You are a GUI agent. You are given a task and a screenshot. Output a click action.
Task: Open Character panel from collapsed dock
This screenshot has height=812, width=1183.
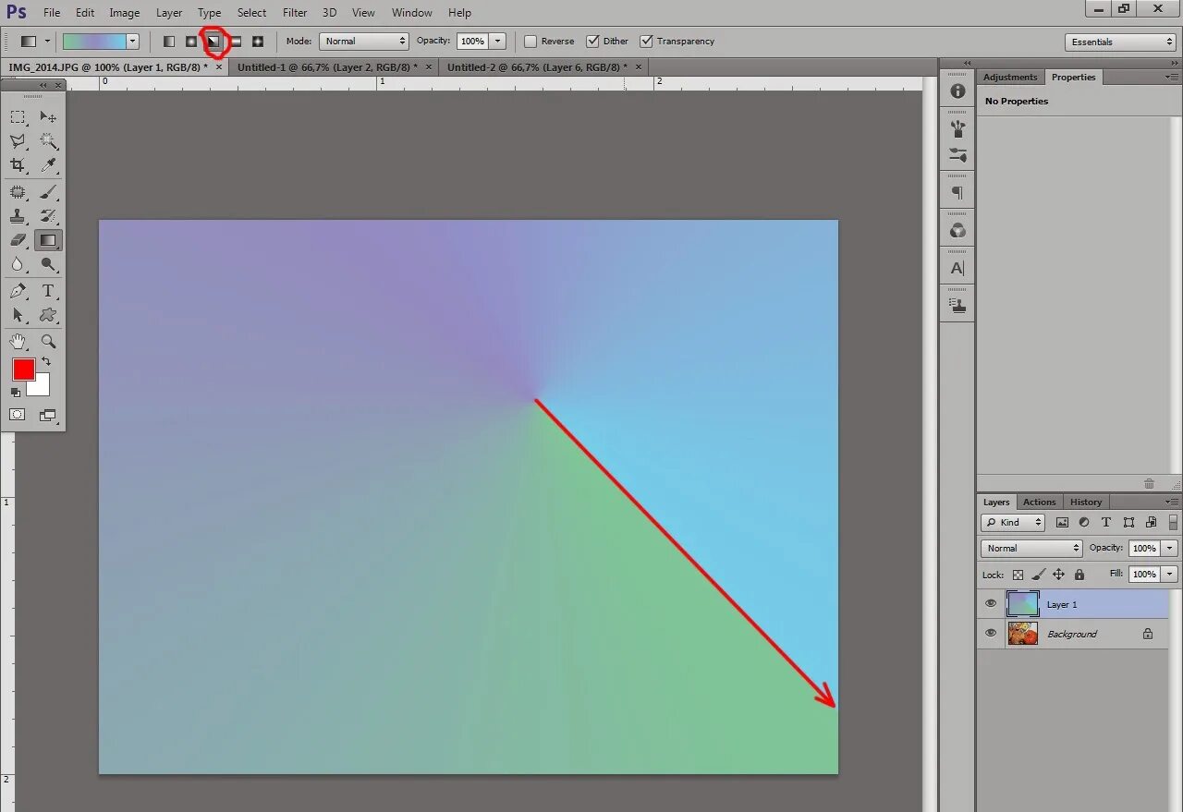coord(957,269)
